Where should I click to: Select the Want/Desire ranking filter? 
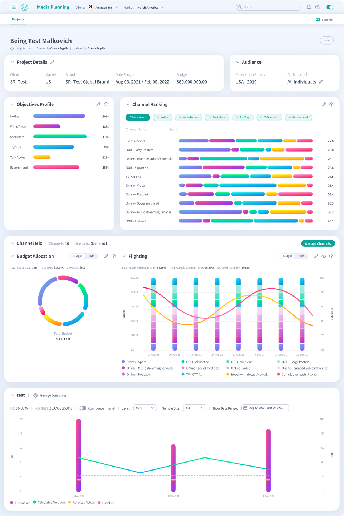[x=189, y=117]
